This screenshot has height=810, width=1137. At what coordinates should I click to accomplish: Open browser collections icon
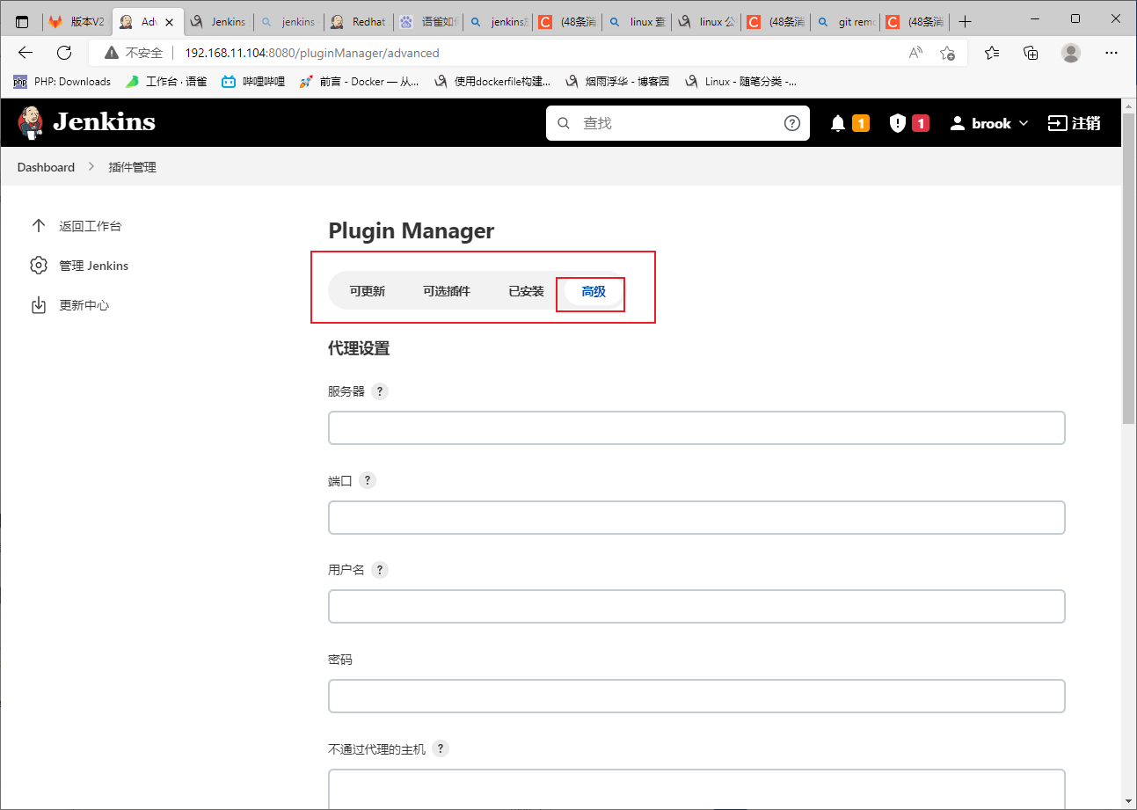coord(1031,53)
